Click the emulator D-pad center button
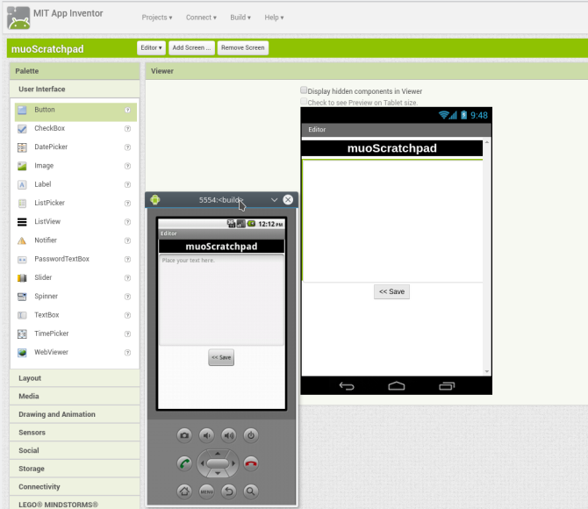 point(218,463)
